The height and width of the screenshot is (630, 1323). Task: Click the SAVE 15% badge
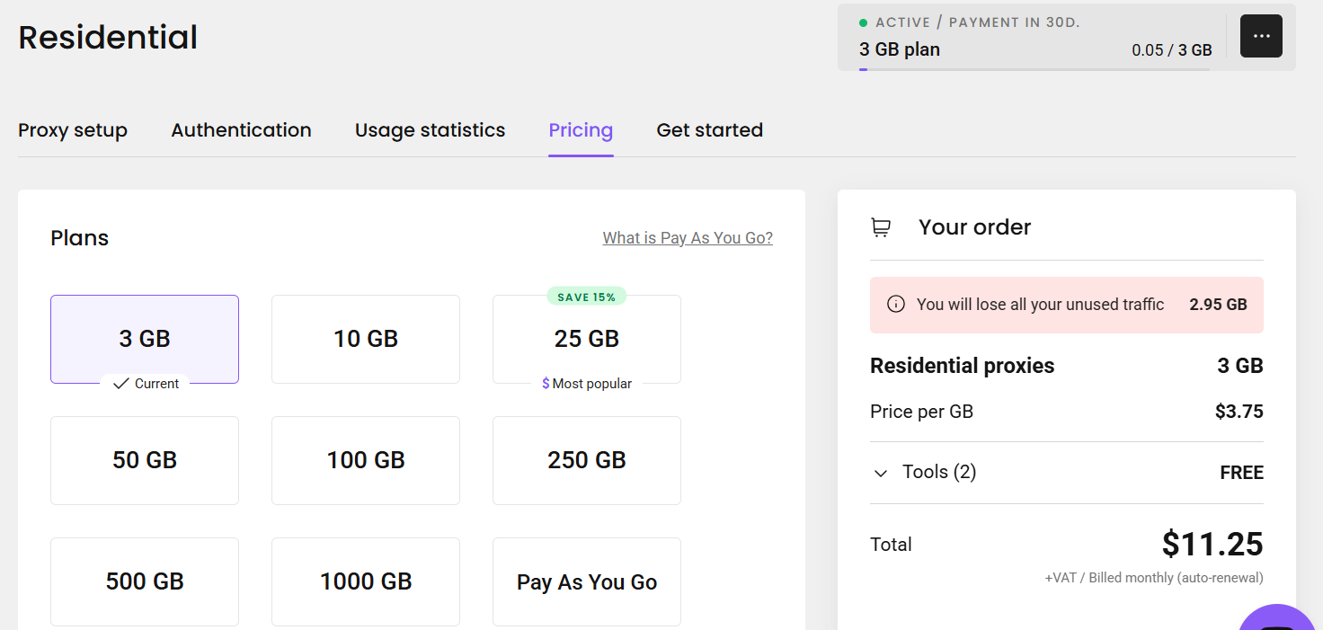tap(587, 297)
